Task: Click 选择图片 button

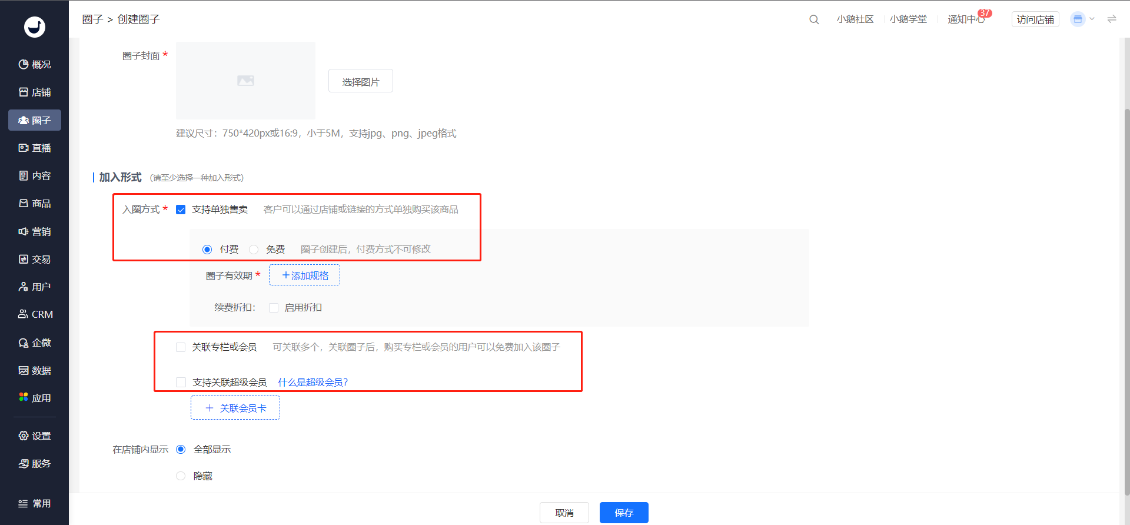Action: [361, 81]
